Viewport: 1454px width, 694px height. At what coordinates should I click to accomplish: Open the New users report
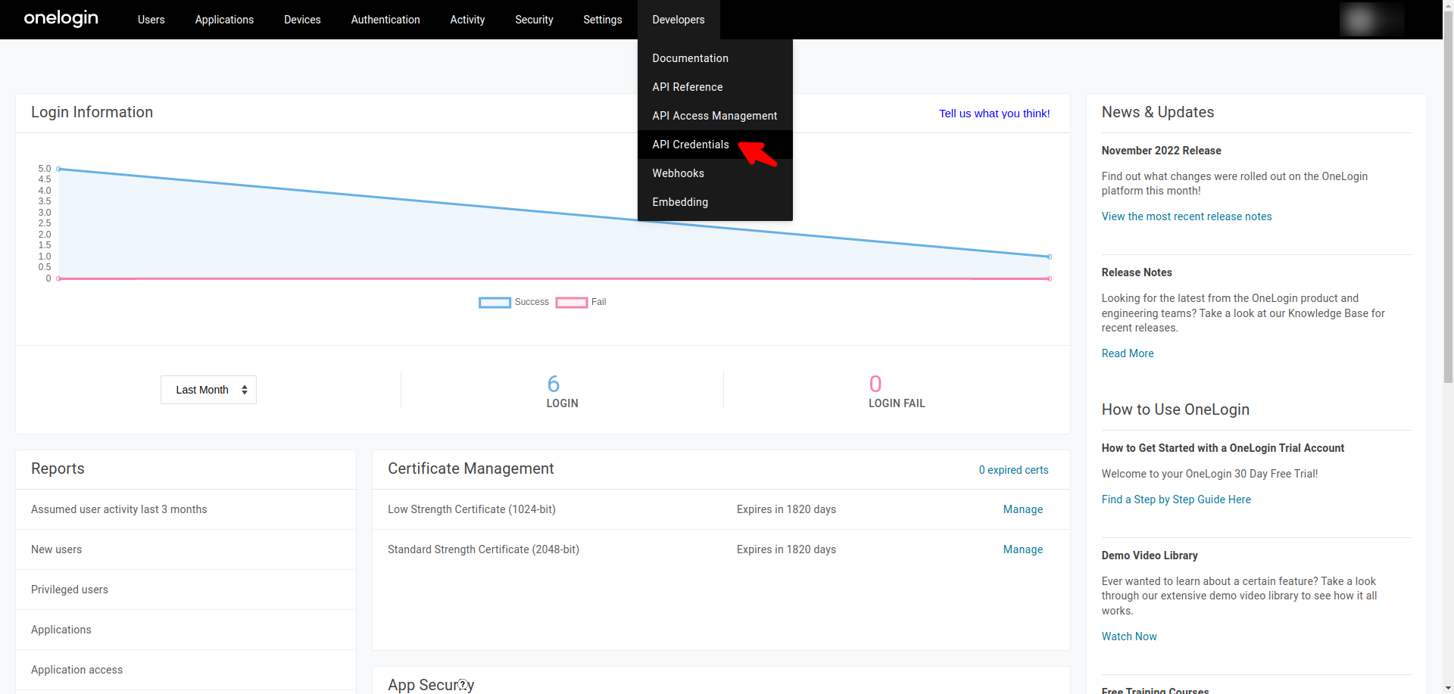click(x=186, y=549)
